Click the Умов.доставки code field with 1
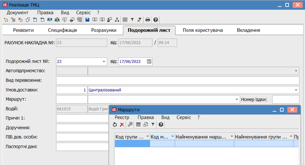This screenshot has width=305, height=165. [x=72, y=90]
